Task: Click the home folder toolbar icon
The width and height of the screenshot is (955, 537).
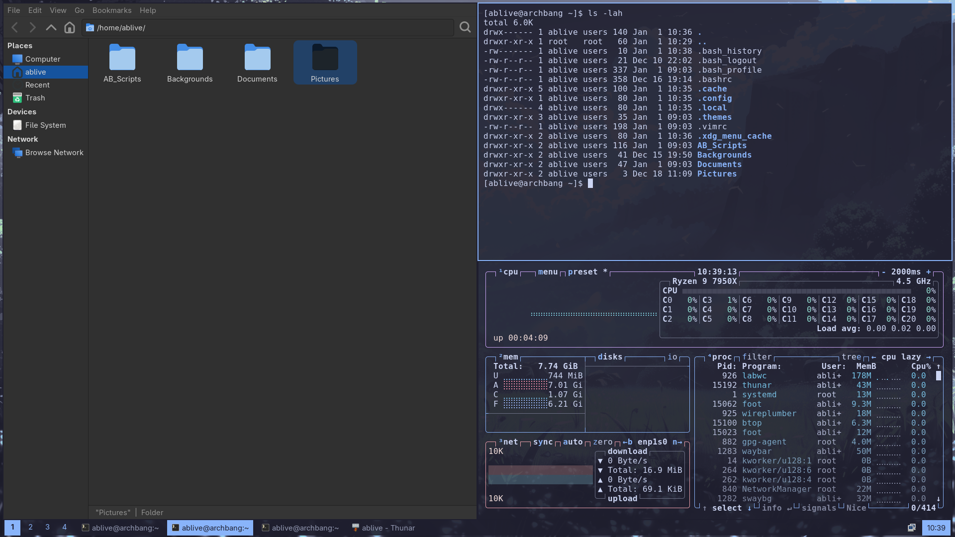Action: [70, 28]
